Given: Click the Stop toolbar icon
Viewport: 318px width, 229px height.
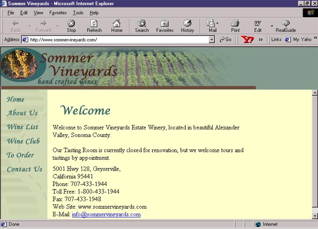Looking at the screenshot, I should tap(71, 26).
